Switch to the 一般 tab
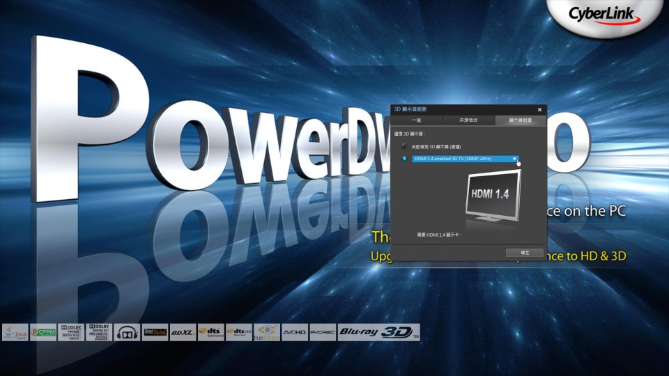Image resolution: width=669 pixels, height=376 pixels. click(x=417, y=120)
